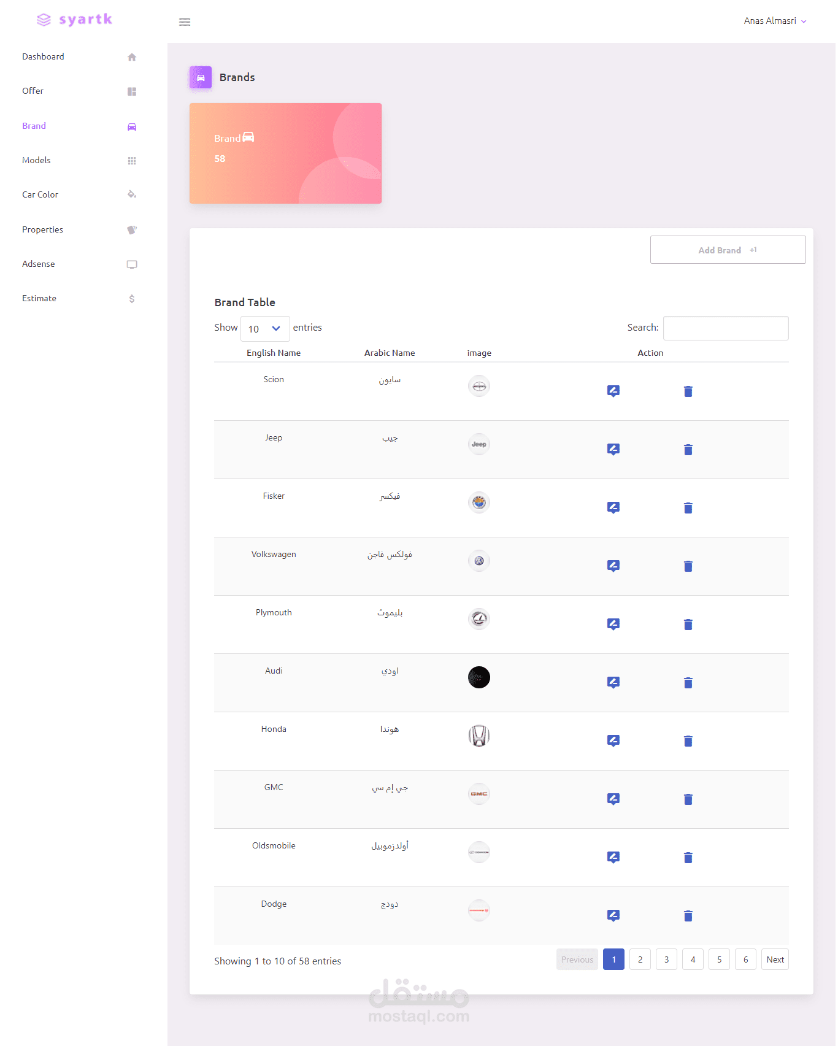Screen dimensions: 838x1046
Task: Go to the Next page of brands
Action: [x=775, y=959]
